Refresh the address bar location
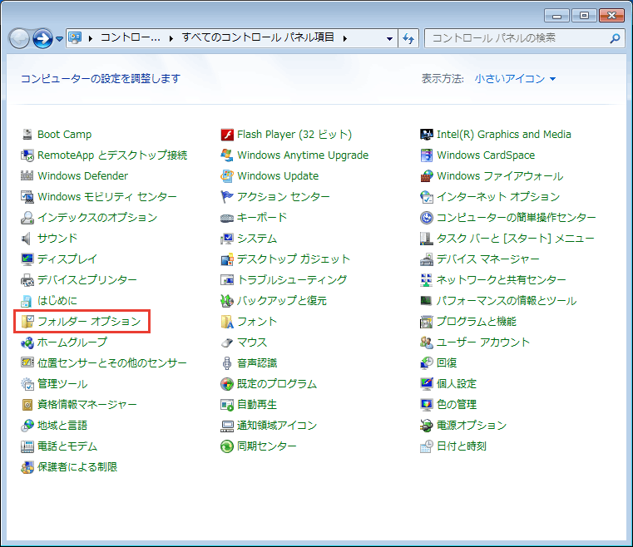 pos(408,39)
